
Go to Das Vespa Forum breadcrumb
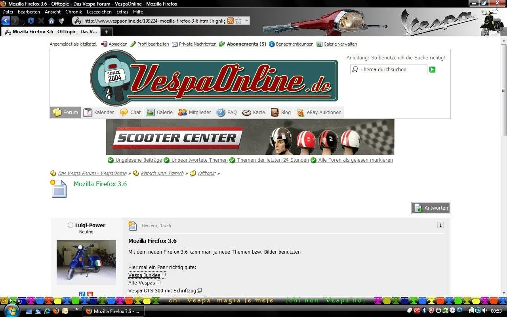[x=92, y=174]
